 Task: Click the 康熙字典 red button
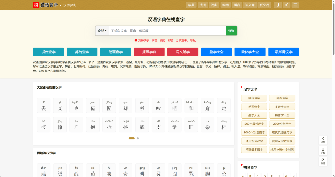pyautogui.click(x=149, y=52)
